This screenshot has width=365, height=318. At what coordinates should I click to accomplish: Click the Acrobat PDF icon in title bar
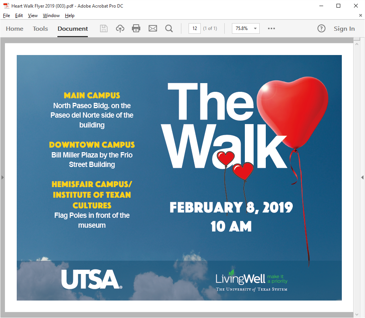(6, 6)
